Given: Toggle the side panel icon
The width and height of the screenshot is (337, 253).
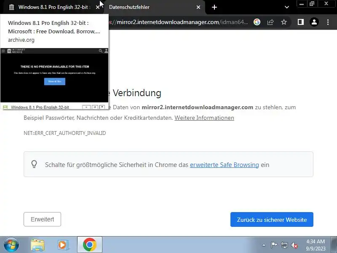Looking at the screenshot, I should (x=301, y=22).
